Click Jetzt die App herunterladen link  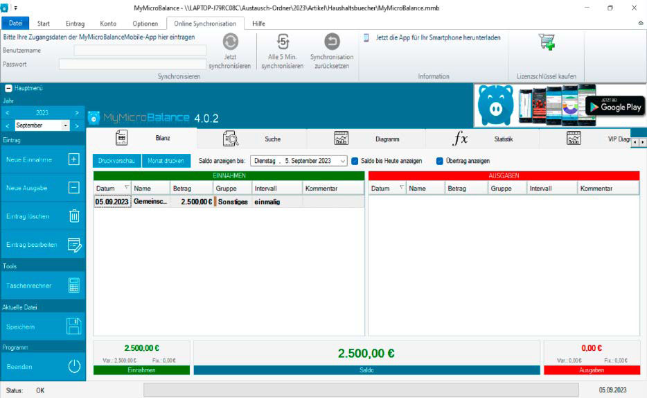coord(438,37)
